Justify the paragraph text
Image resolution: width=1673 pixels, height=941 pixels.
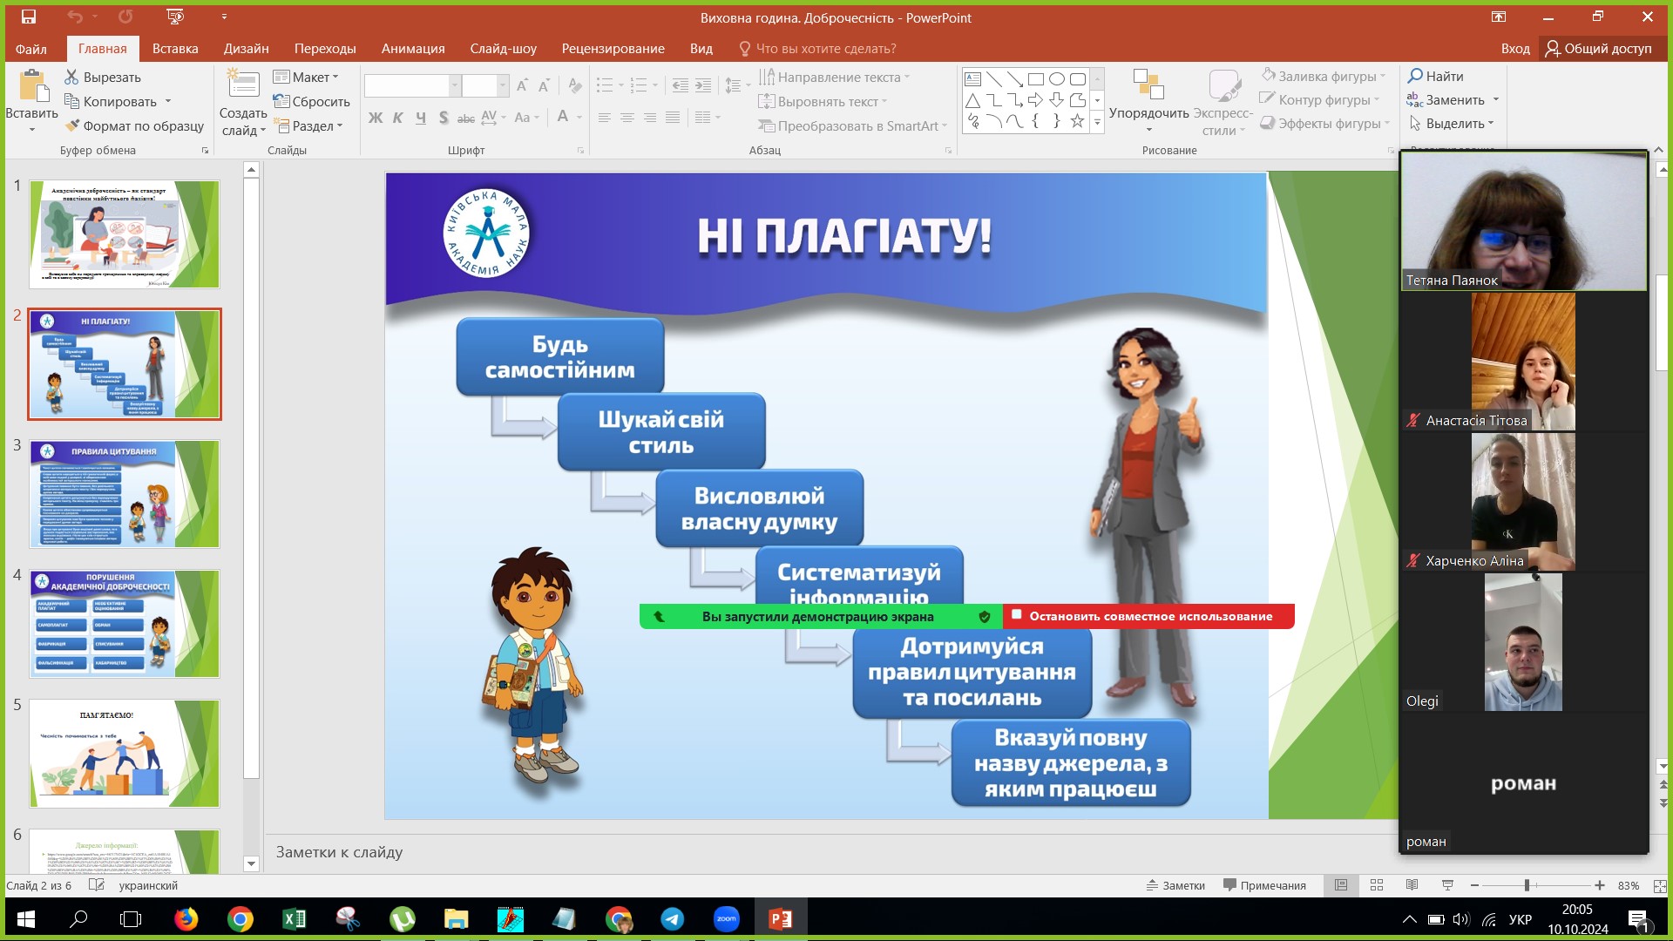point(672,118)
